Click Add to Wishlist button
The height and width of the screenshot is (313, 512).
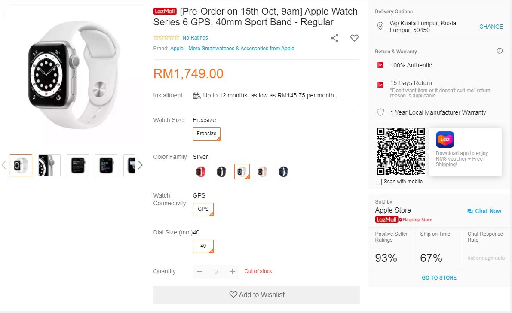pos(257,295)
